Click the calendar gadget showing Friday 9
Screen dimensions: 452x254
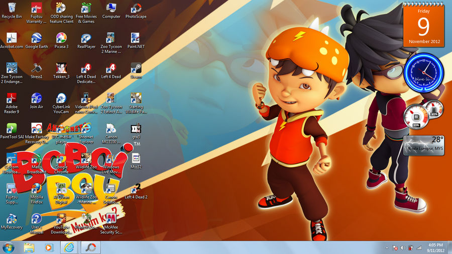click(424, 25)
